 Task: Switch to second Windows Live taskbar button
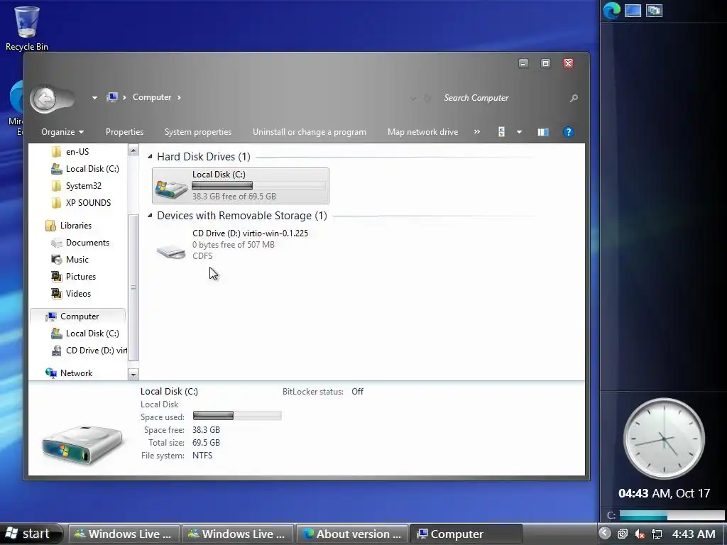[x=237, y=534]
